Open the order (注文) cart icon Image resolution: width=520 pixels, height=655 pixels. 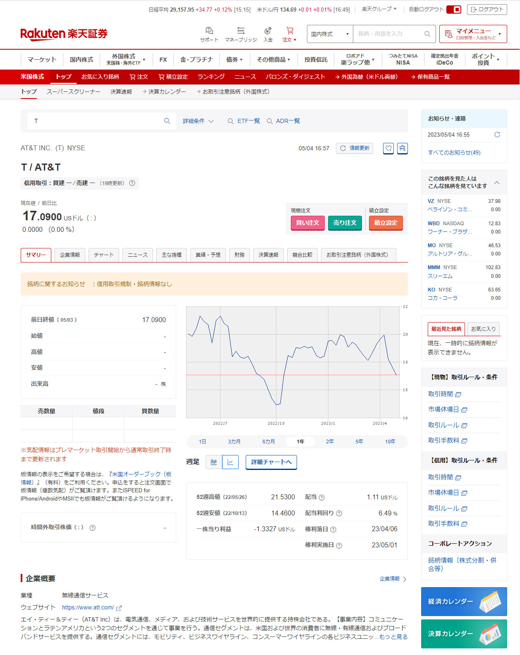[x=290, y=31]
